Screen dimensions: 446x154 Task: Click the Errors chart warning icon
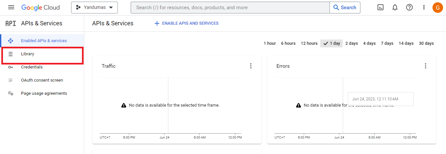299,105
